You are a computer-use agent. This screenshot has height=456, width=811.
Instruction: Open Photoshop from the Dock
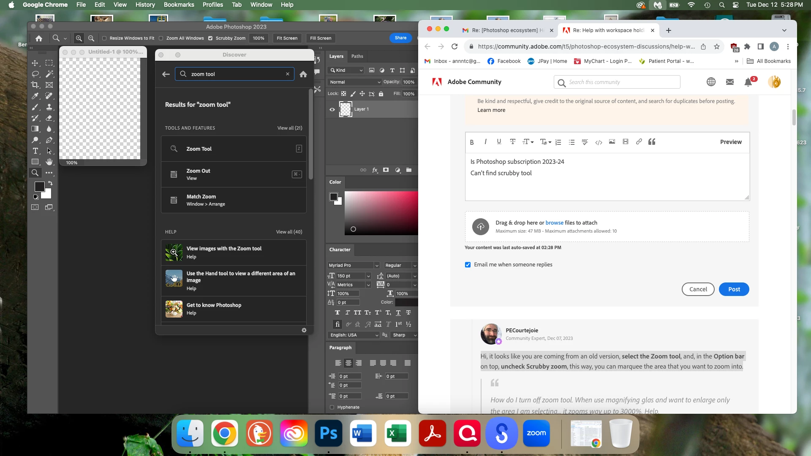[328, 433]
